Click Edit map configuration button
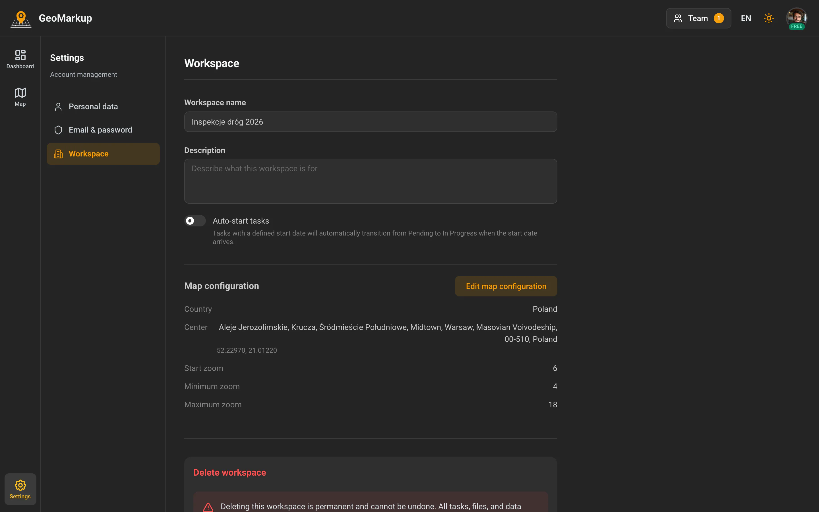Screen dimensions: 819x512 (506, 286)
